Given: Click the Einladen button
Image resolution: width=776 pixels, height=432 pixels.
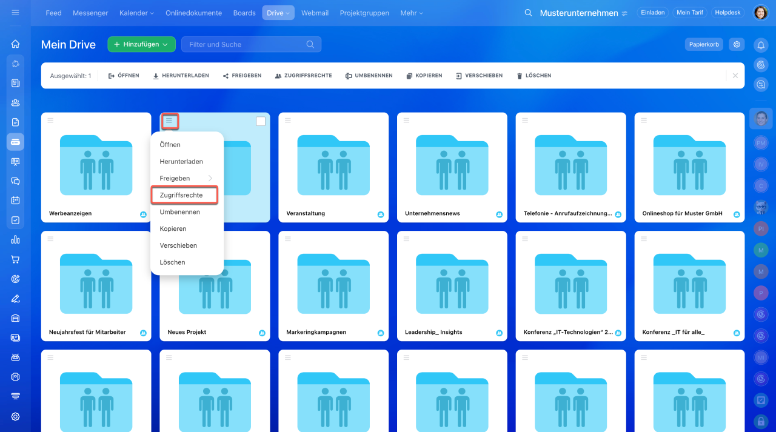Looking at the screenshot, I should (652, 13).
